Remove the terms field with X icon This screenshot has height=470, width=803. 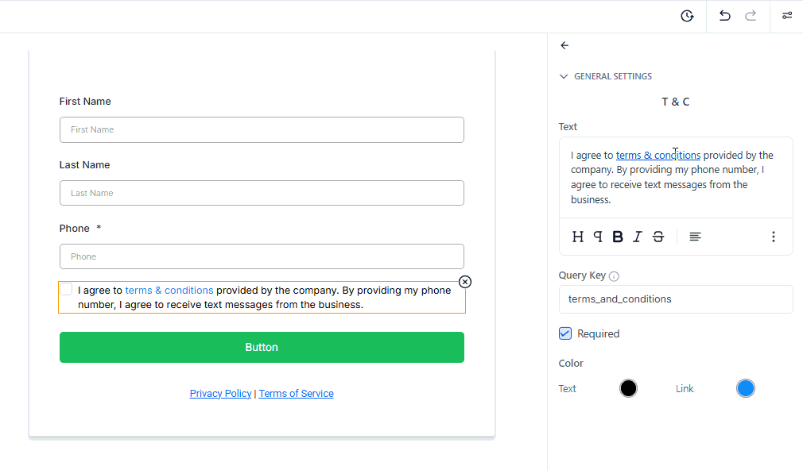(465, 282)
